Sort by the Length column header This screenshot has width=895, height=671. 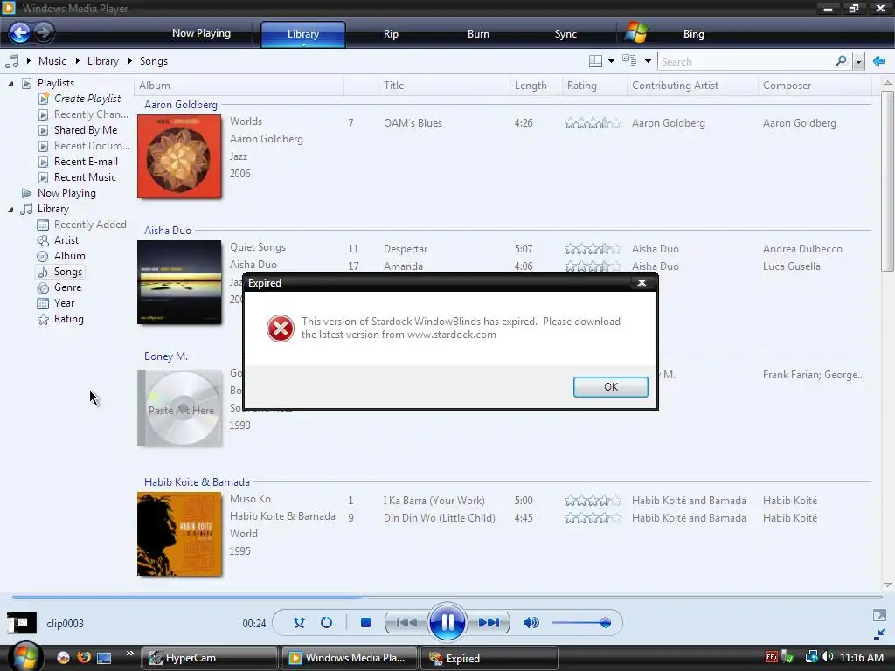pyautogui.click(x=536, y=86)
